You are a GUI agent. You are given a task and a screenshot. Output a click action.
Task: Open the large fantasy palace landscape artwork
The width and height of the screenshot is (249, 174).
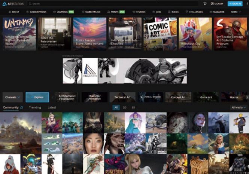pos(21,133)
